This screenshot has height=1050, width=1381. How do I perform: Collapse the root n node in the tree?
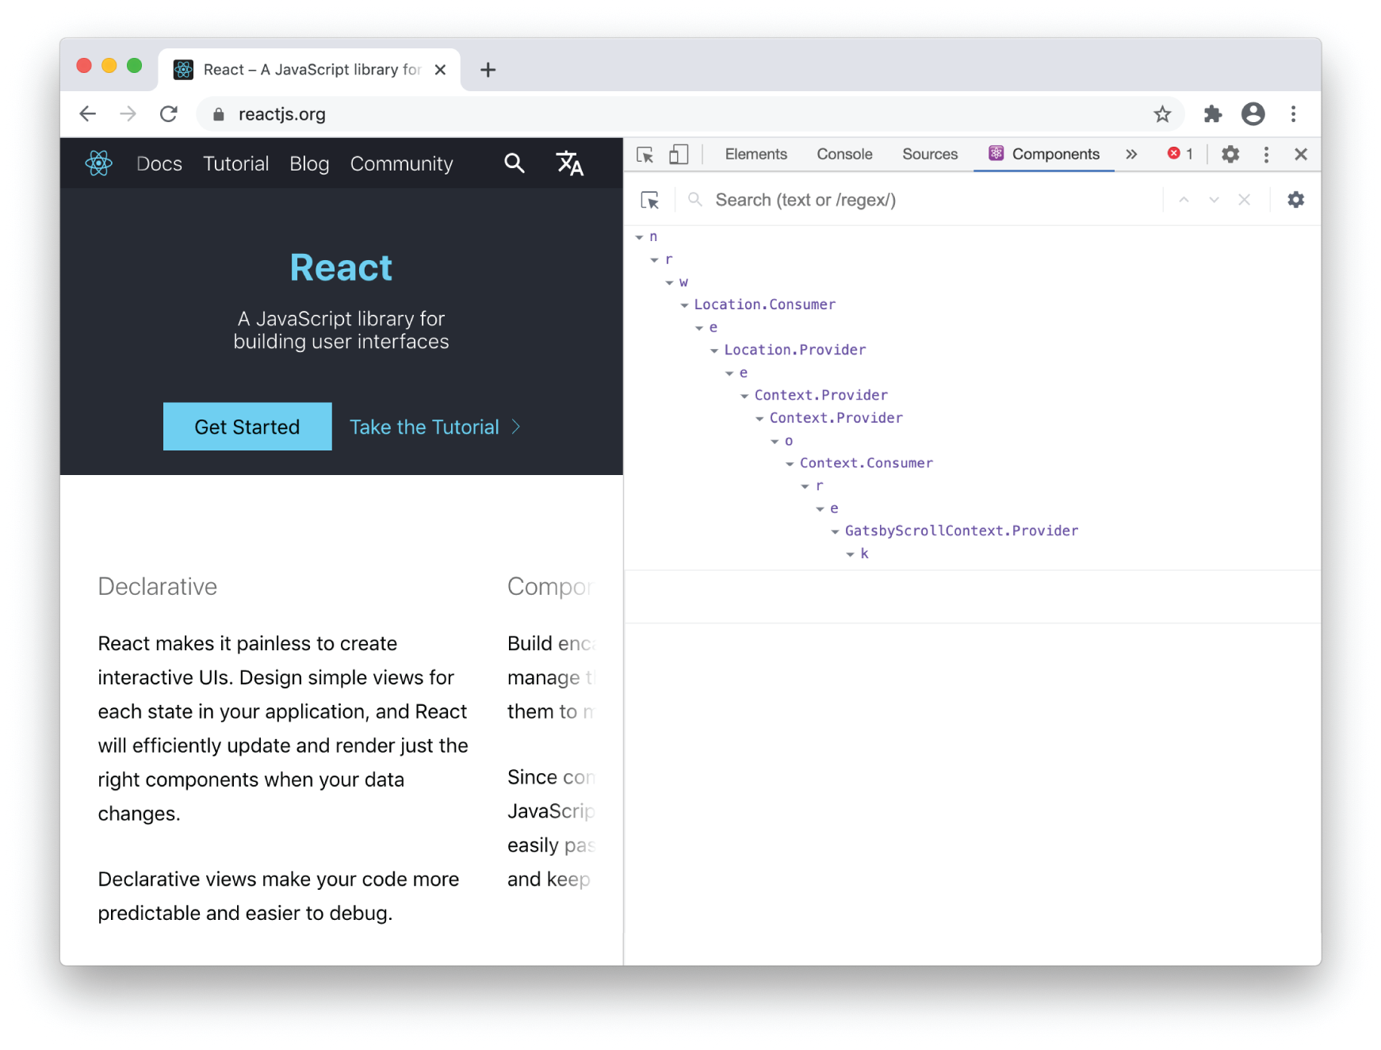[640, 236]
